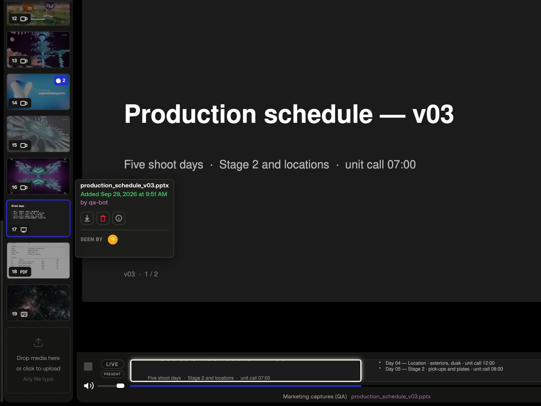Click 'Added Sep 29, 2026 at 9:51 AM'
This screenshot has height=406, width=541.
click(124, 194)
